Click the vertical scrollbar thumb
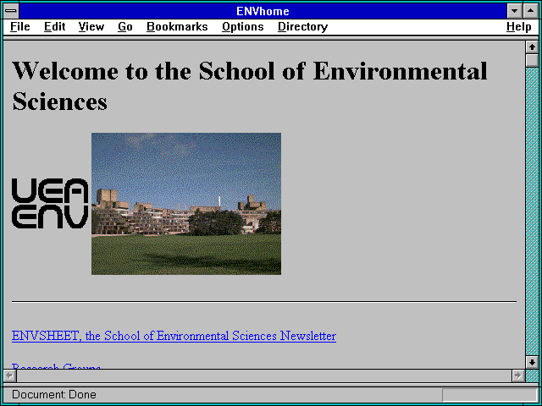Image resolution: width=542 pixels, height=406 pixels. (x=532, y=61)
